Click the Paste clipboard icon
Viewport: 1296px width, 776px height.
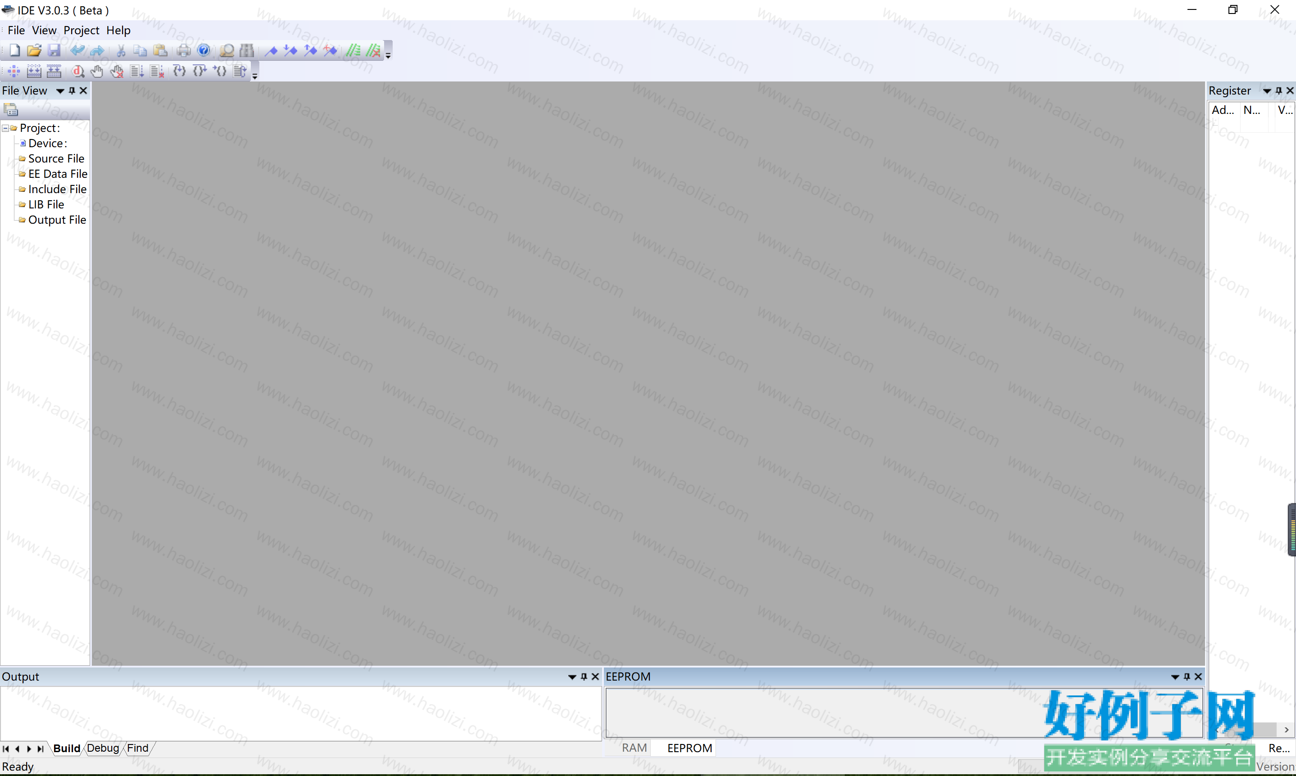pos(160,50)
